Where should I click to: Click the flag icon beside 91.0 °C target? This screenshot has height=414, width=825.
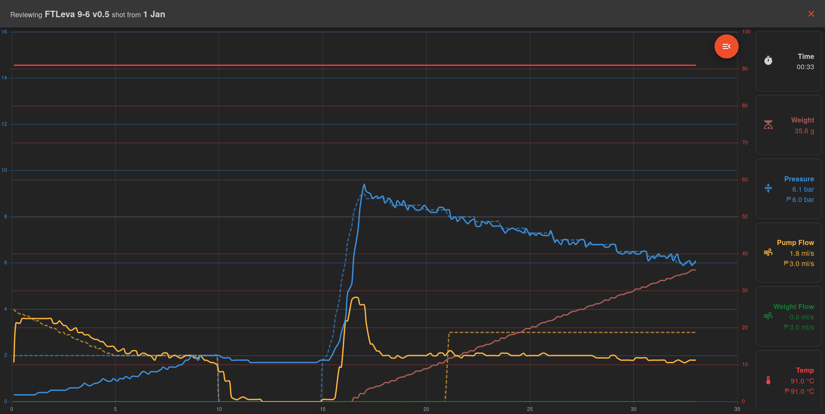(x=787, y=391)
